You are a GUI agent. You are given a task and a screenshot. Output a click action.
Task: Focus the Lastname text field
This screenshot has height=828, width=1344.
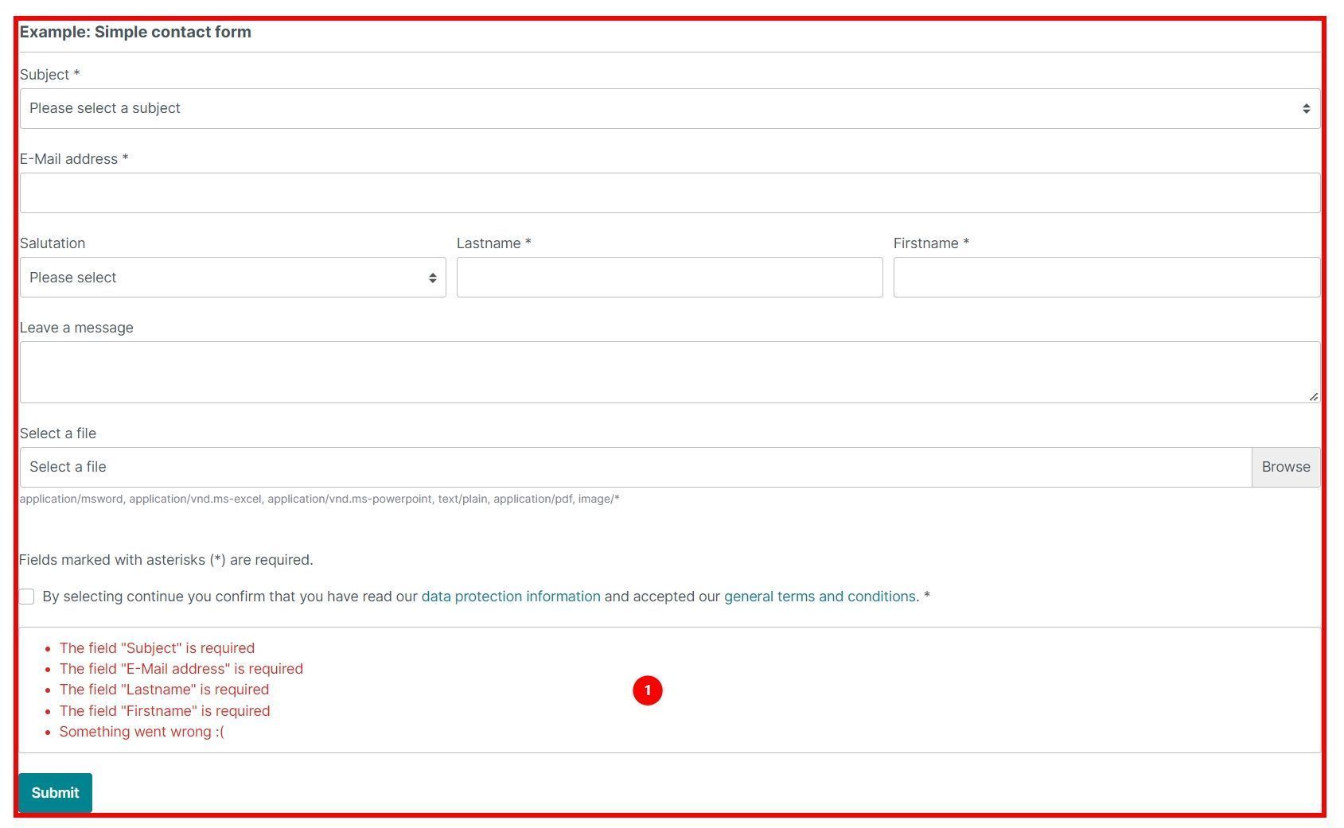tap(669, 278)
